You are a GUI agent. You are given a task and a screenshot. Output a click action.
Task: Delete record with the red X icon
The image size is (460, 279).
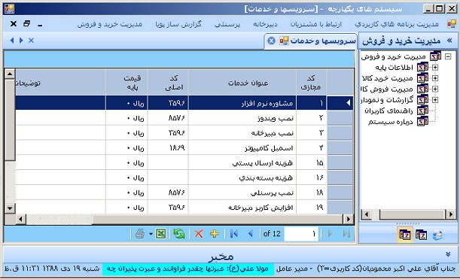pyautogui.click(x=199, y=234)
